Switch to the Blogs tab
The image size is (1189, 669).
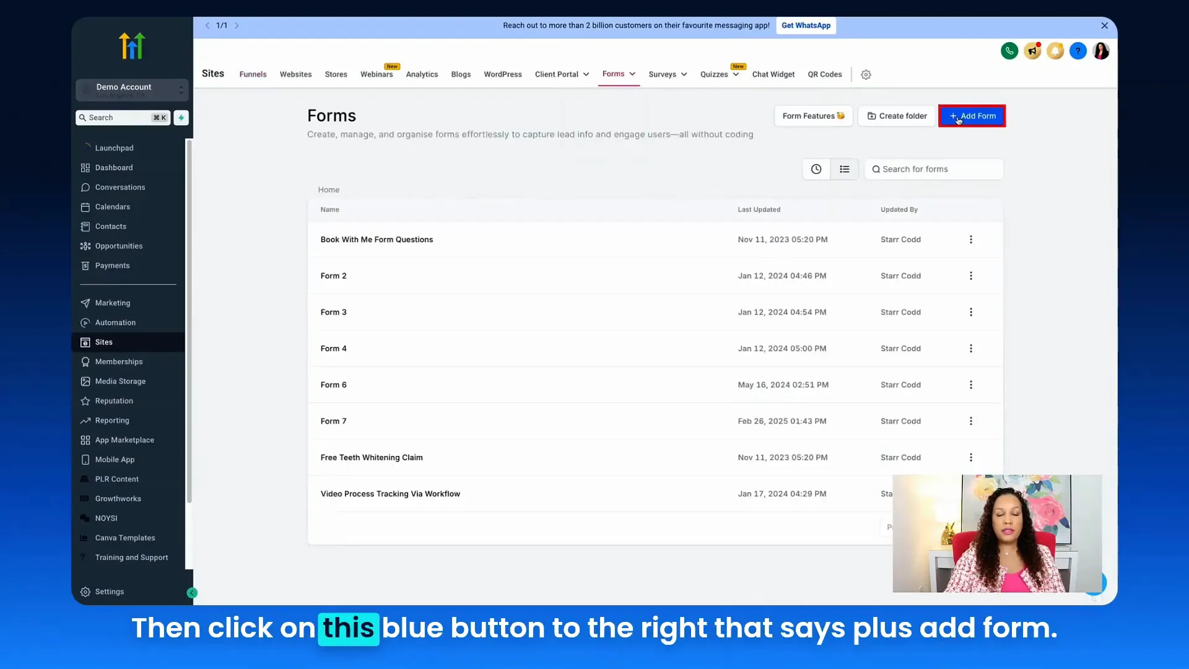point(461,74)
